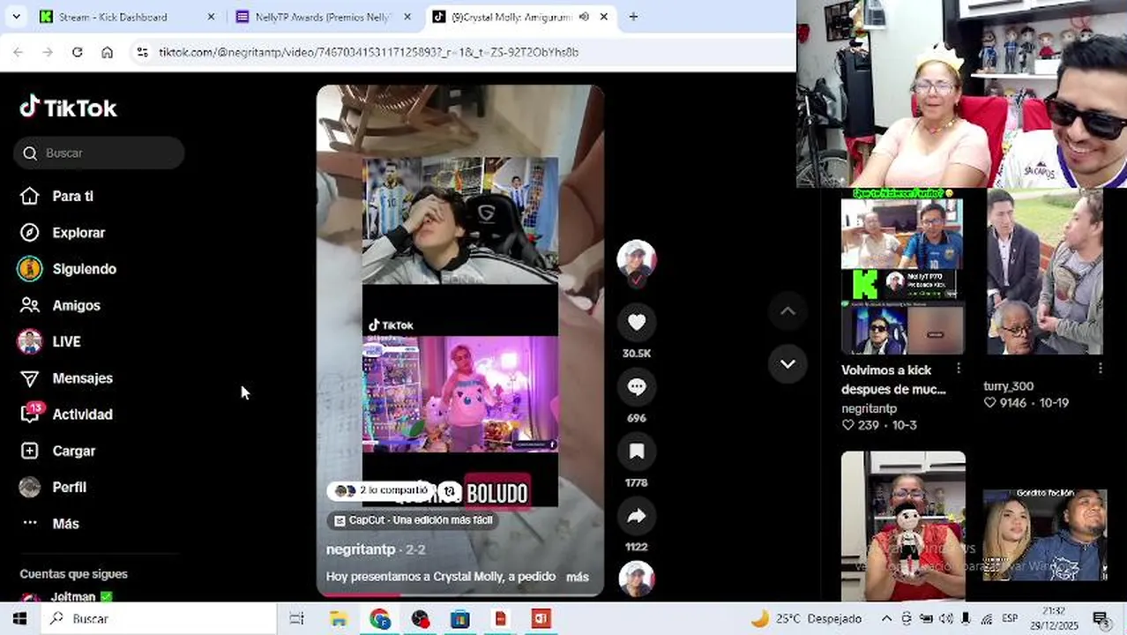Click the forward navigation arrow
The image size is (1127, 635).
[48, 52]
